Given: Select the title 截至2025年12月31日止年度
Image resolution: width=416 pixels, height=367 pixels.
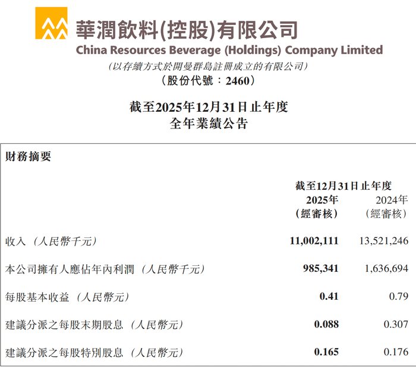Looking at the screenshot, I should click(x=208, y=108).
